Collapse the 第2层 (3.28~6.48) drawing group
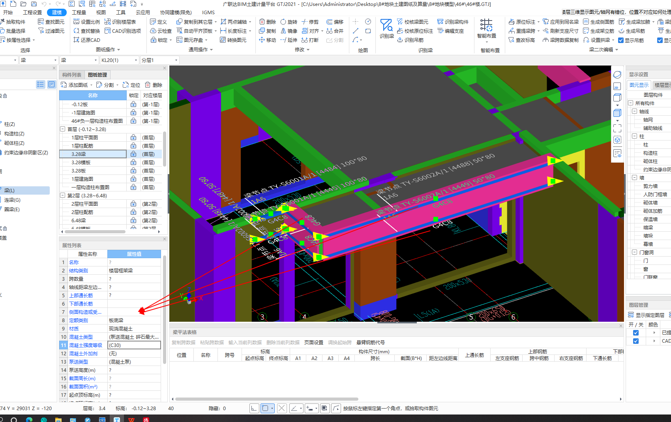Viewport: 671px width, 422px height. (x=62, y=195)
